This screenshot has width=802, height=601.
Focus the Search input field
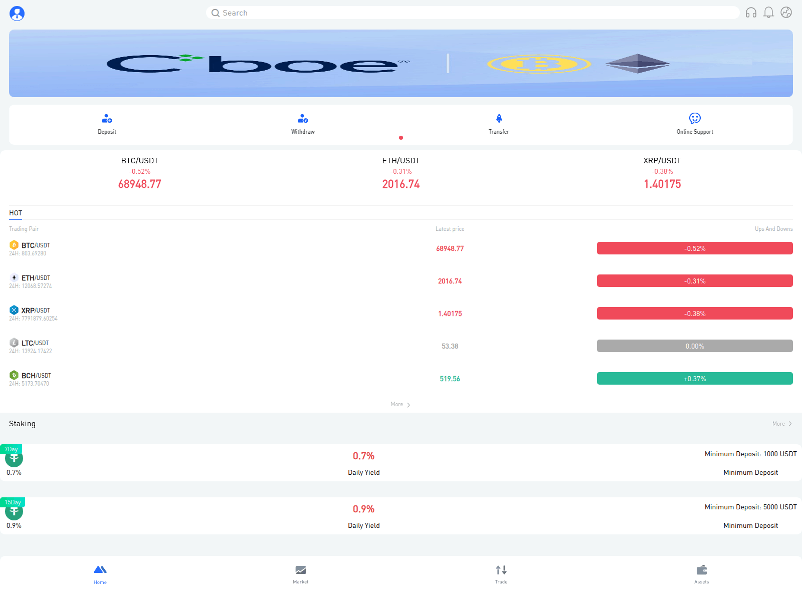(473, 13)
